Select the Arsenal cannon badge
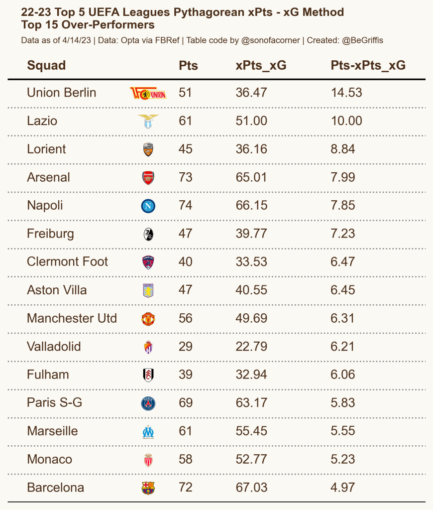This screenshot has height=510, width=433. (x=148, y=178)
